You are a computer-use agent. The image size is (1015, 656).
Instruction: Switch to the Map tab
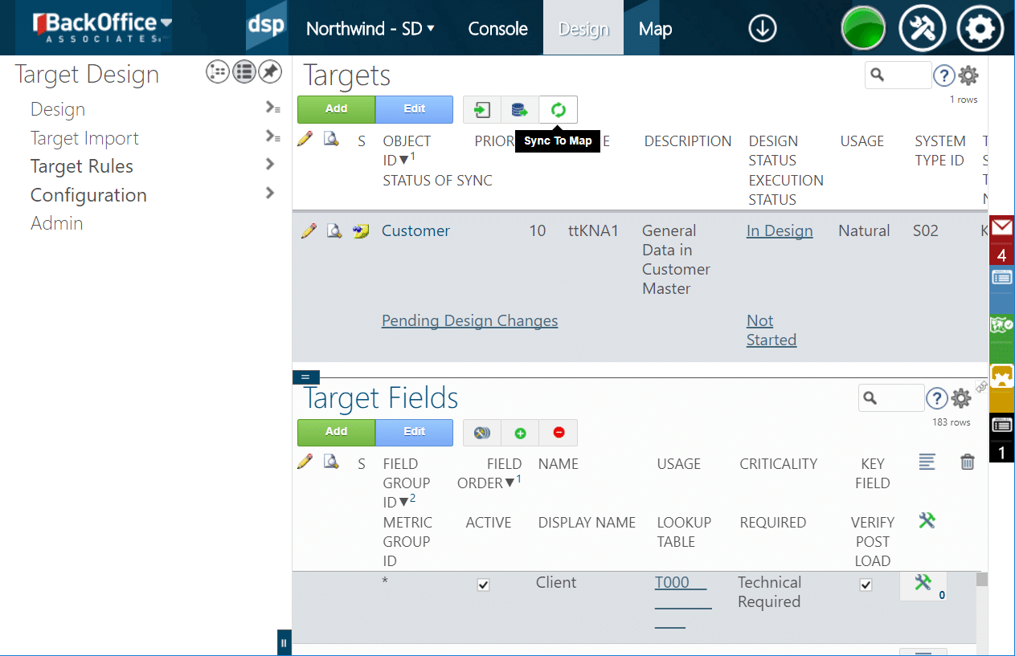coord(655,29)
